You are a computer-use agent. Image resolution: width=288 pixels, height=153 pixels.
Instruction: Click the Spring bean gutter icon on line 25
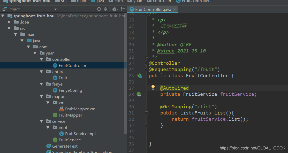coord(140,76)
